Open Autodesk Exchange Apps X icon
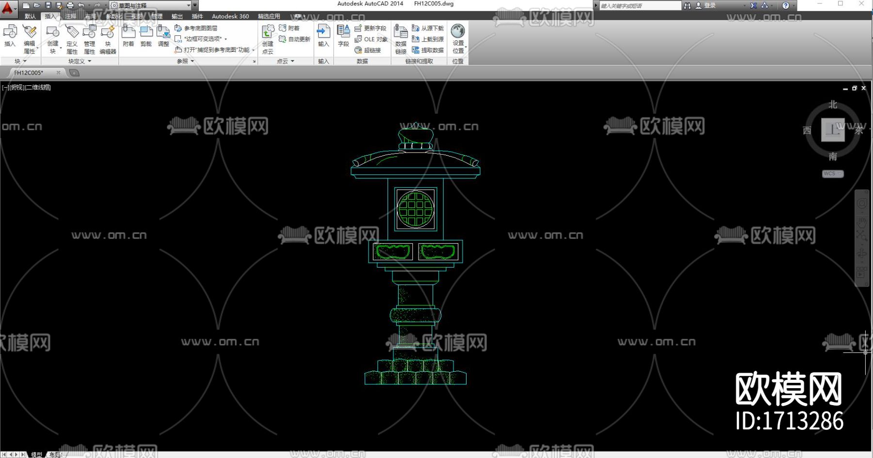873x458 pixels. tap(753, 5)
